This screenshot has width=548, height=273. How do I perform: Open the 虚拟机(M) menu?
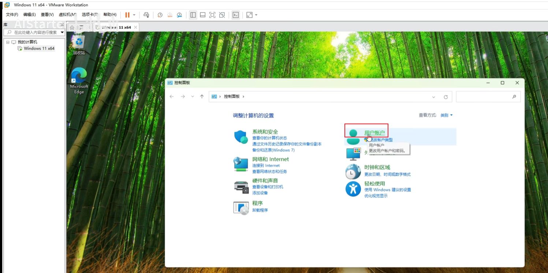(x=67, y=15)
